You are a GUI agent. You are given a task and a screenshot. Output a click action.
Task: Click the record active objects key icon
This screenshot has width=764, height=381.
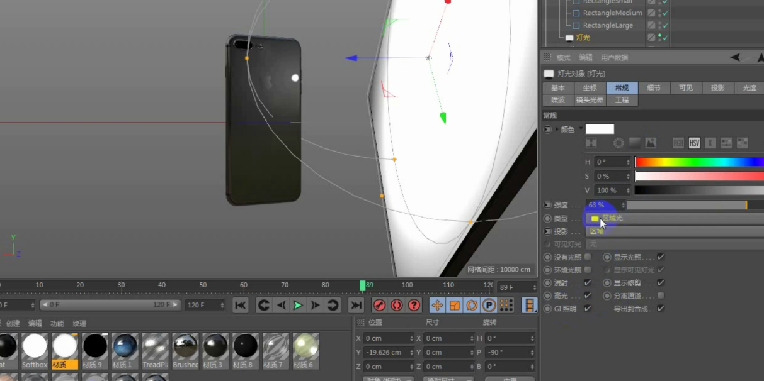point(379,305)
